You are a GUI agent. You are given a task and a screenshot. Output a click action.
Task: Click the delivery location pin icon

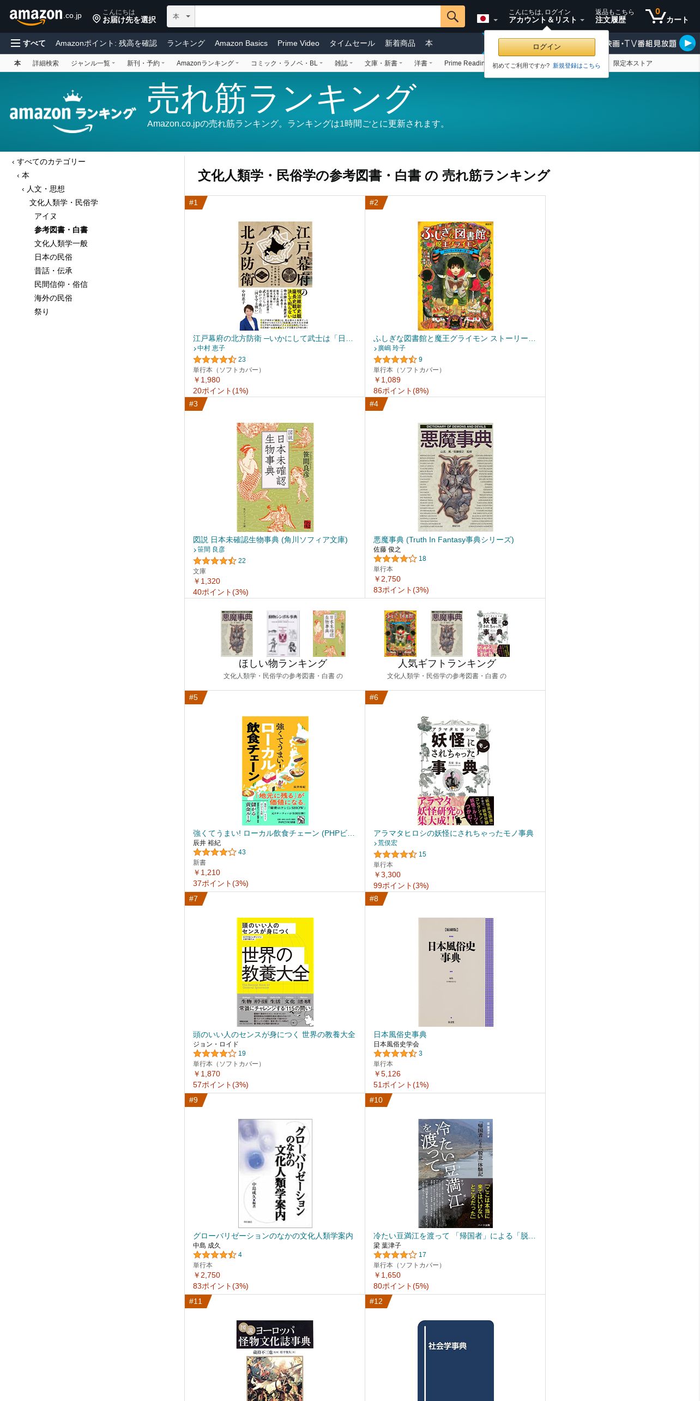tap(96, 19)
